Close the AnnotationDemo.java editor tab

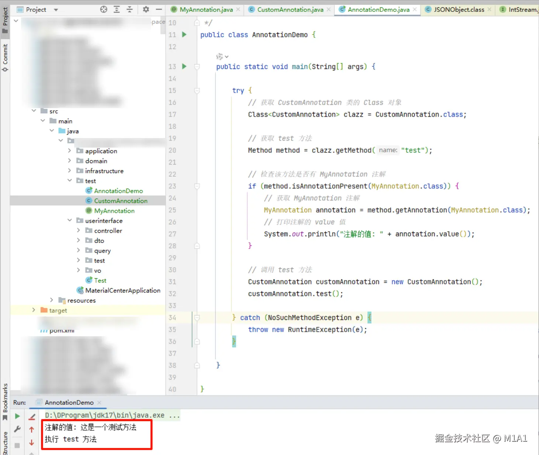point(415,10)
